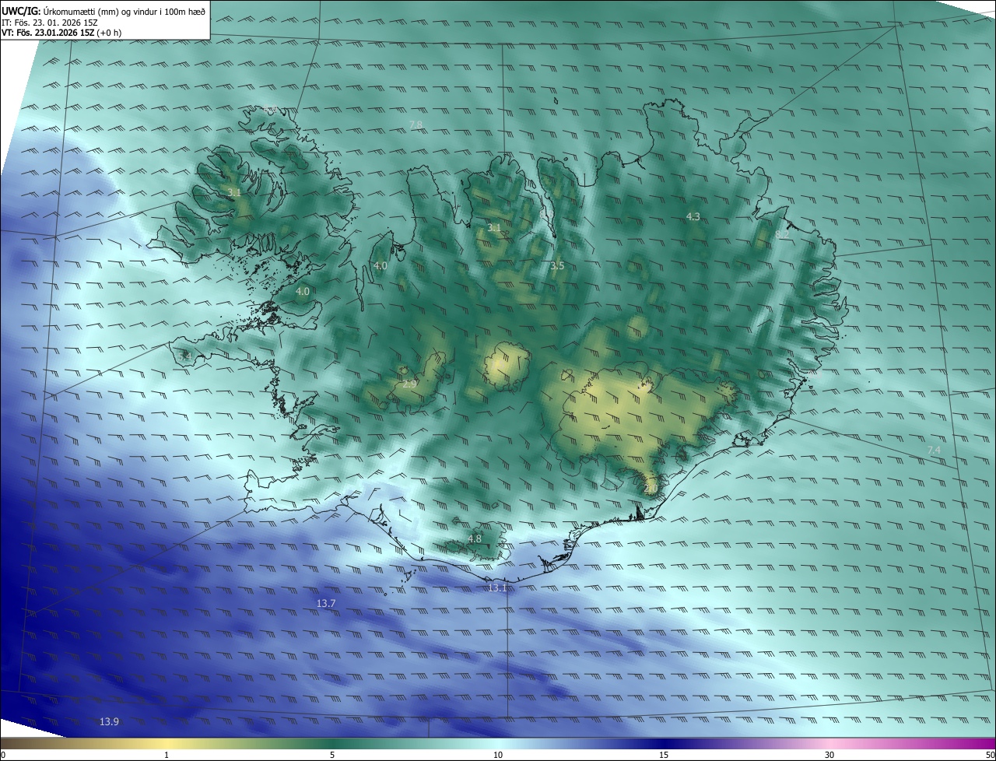Viewport: 996px width, 761px height.
Task: Click the 5 tick on the color scale
Action: 332,755
